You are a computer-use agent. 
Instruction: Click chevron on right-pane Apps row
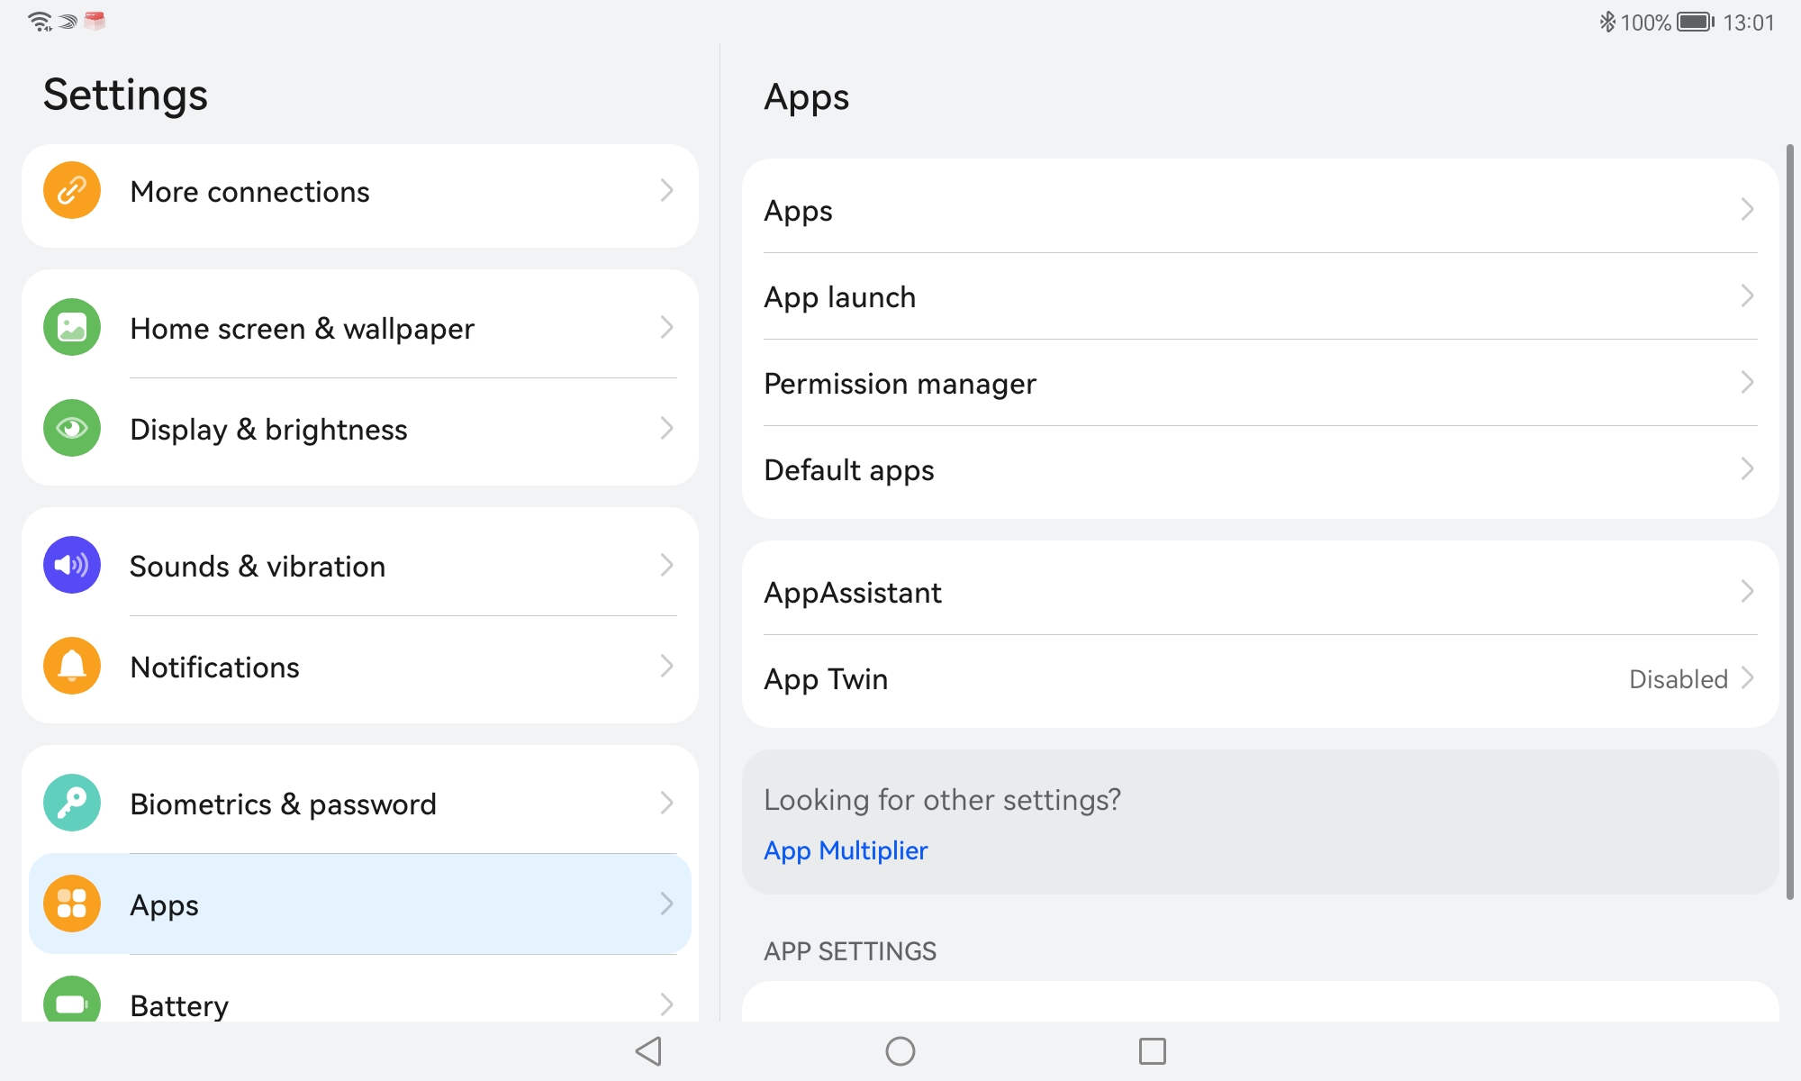point(1747,209)
